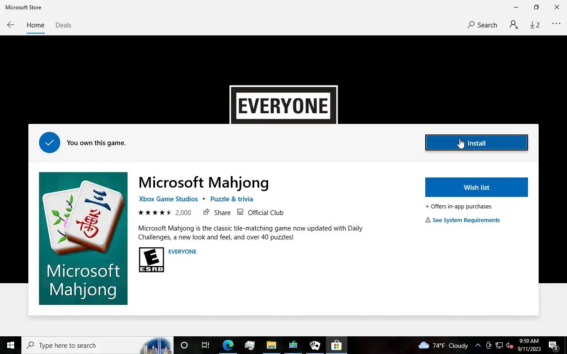This screenshot has width=567, height=354.
Task: Click the Microsoft Store taskbar icon
Action: click(336, 345)
